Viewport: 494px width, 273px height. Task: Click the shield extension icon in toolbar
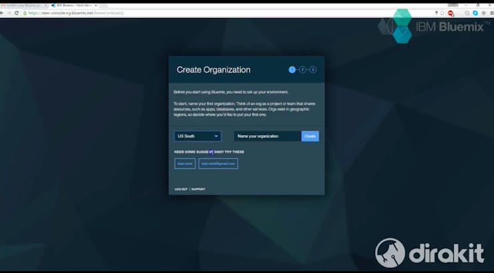(x=483, y=13)
